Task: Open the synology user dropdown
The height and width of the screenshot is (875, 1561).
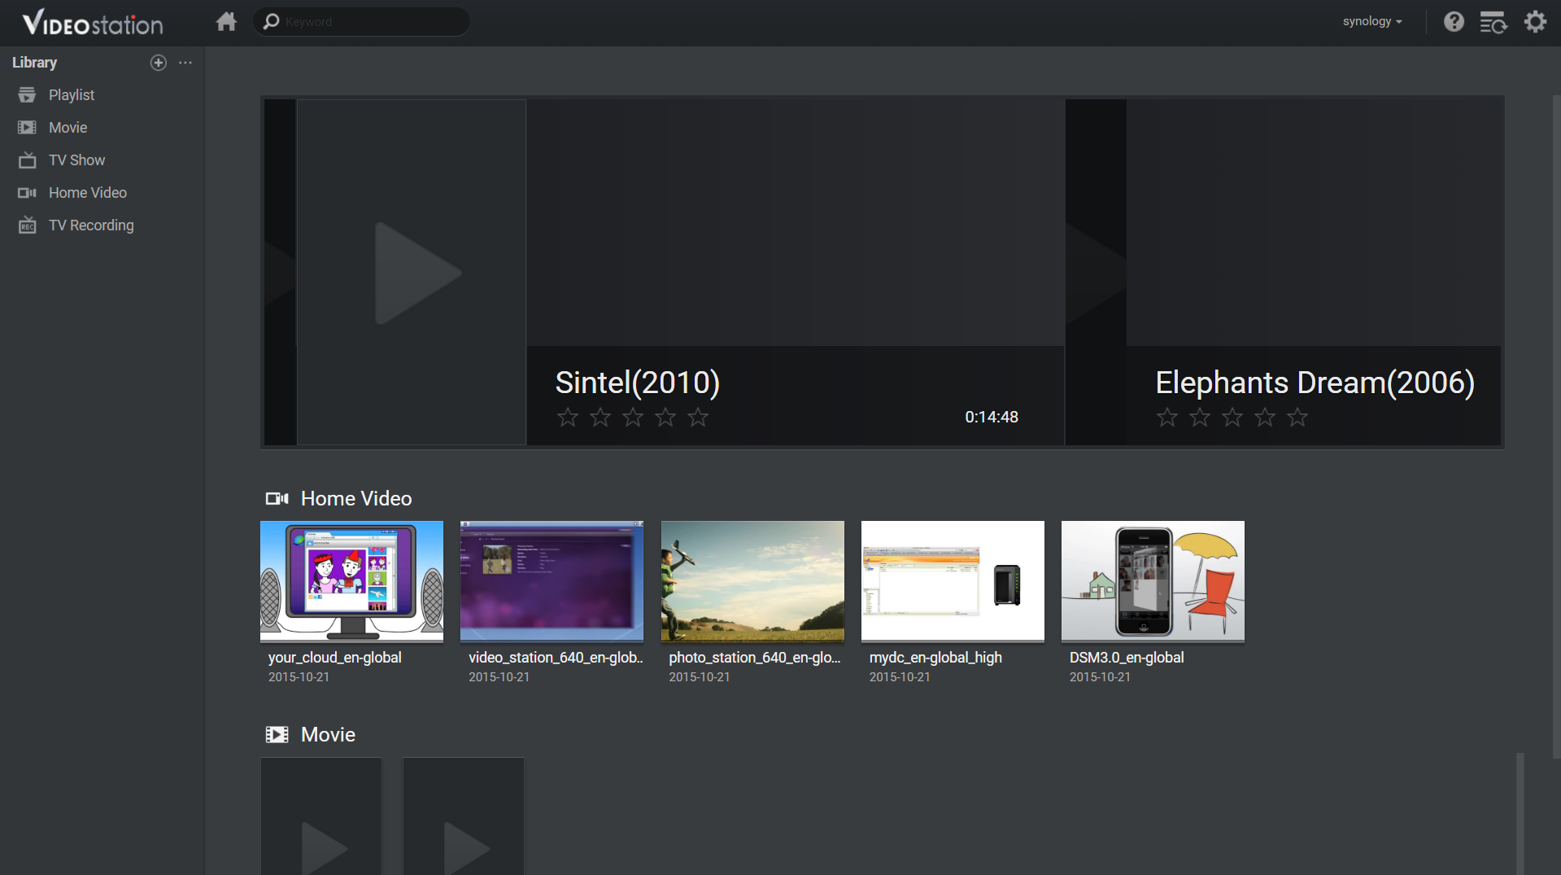Action: click(1372, 21)
